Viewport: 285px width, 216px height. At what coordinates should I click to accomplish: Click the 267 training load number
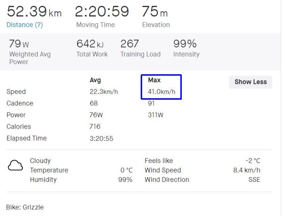click(x=129, y=44)
